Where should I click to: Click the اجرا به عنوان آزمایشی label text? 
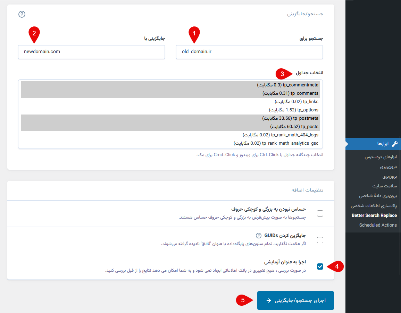point(285,262)
